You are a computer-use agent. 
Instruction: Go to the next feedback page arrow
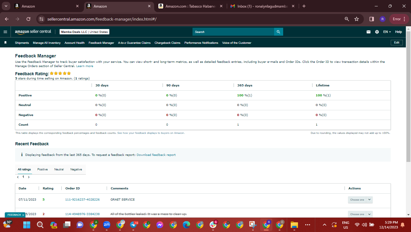[29, 177]
